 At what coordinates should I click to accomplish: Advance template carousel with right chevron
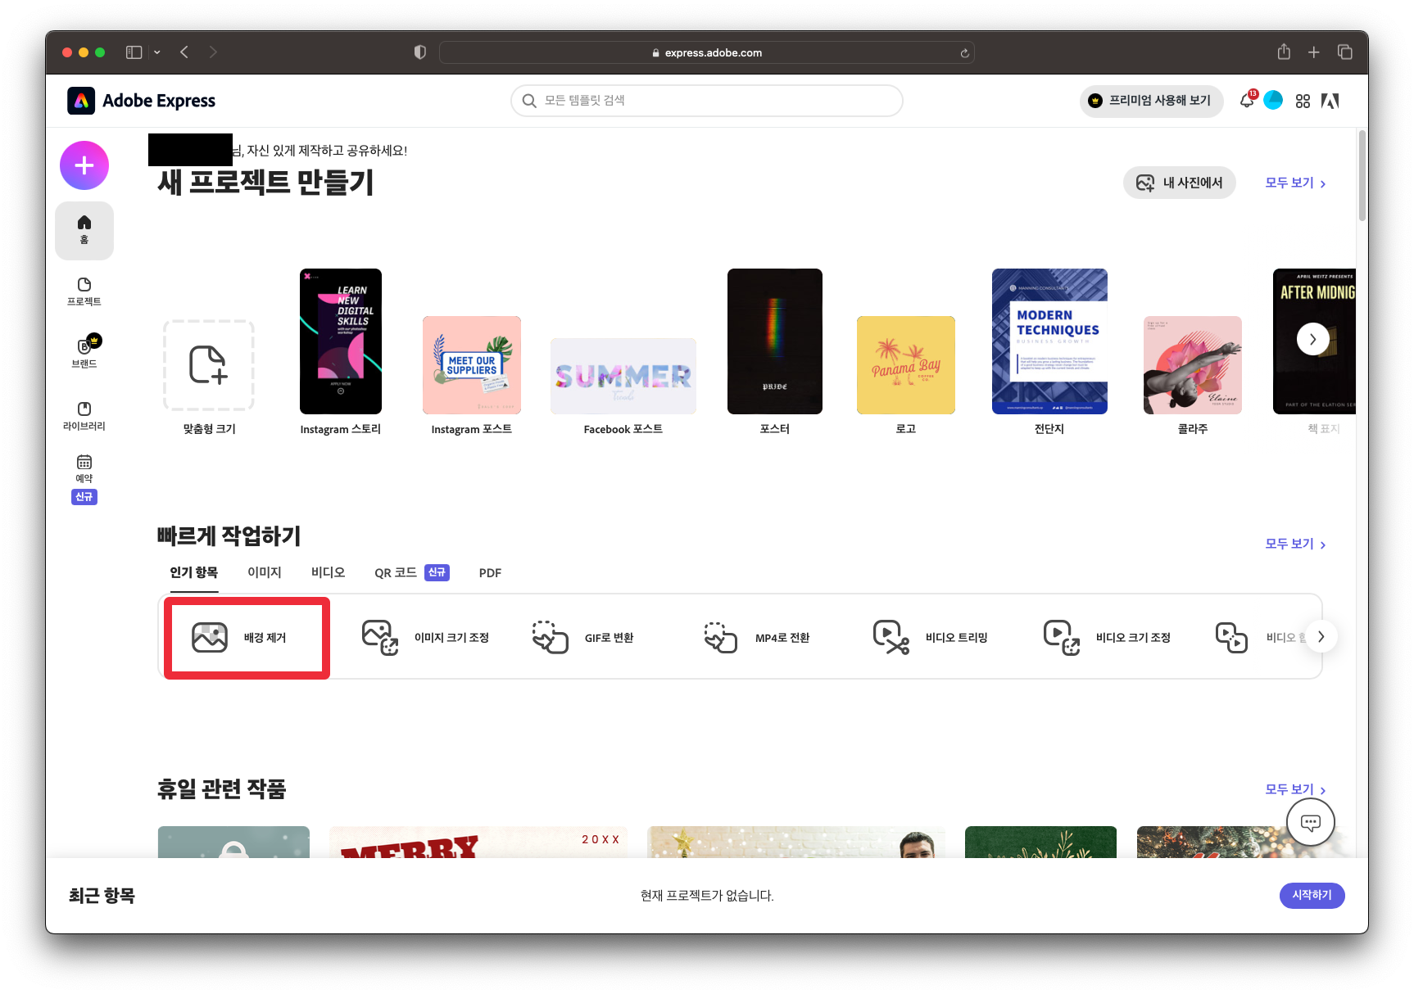point(1313,339)
